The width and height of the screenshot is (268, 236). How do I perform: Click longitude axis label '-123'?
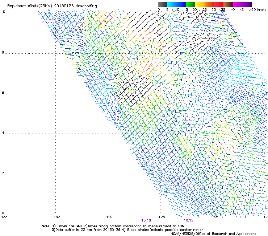tap(213, 217)
